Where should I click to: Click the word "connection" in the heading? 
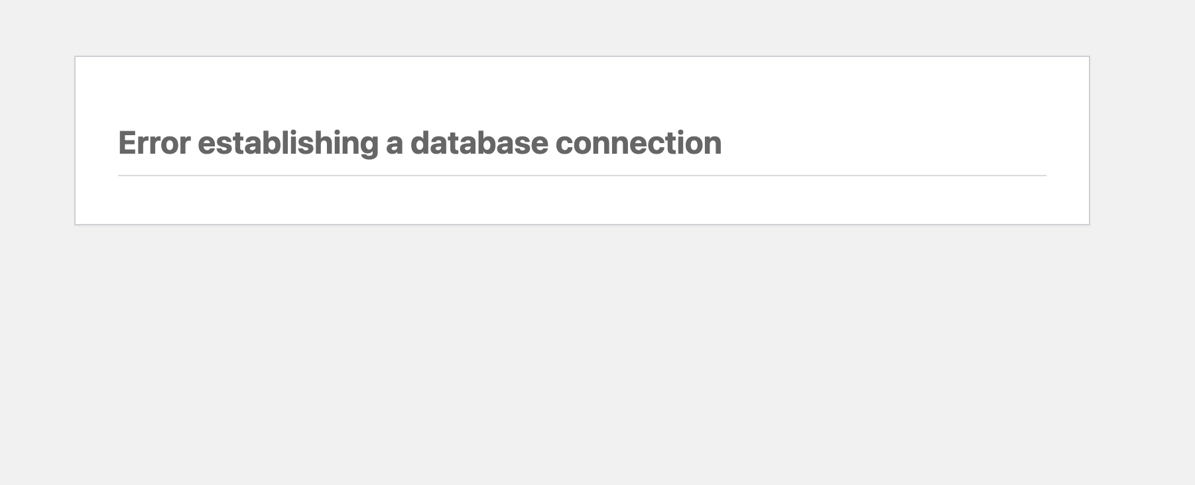(638, 143)
